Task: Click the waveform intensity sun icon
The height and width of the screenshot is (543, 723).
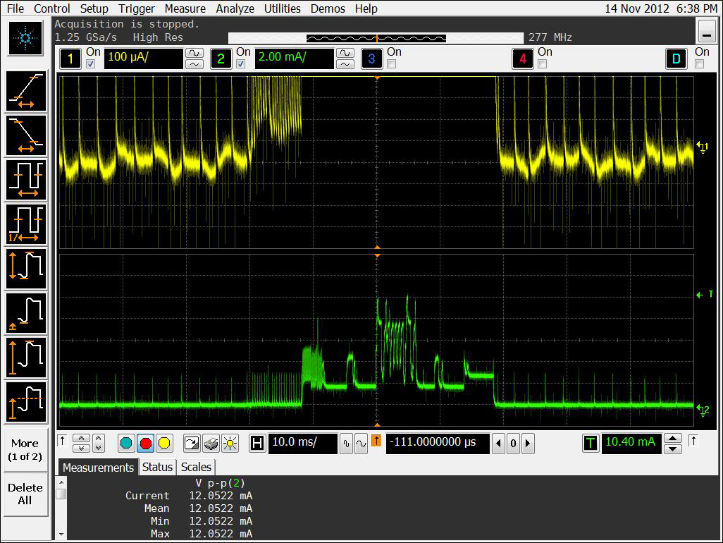Action: 230,444
